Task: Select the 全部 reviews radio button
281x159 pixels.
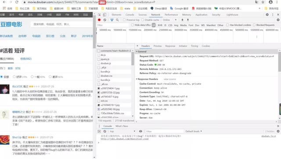Action: [x=1, y=77]
